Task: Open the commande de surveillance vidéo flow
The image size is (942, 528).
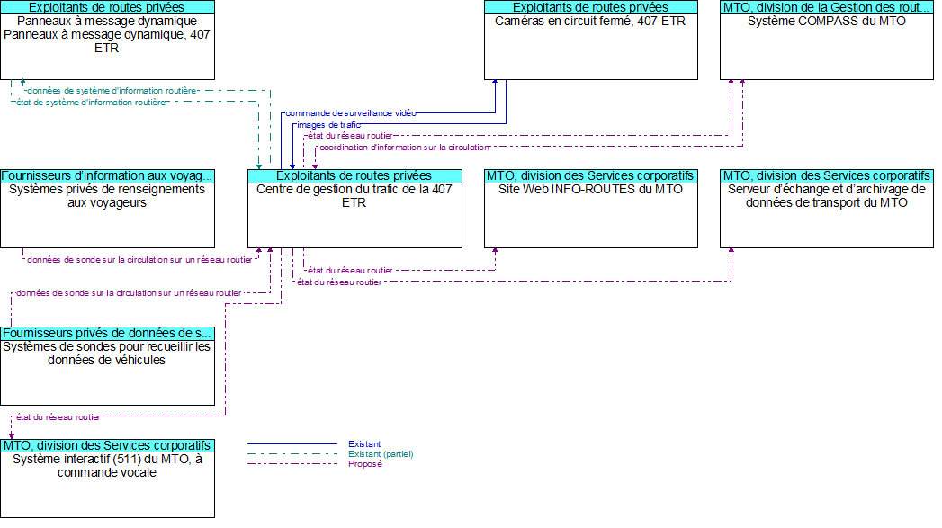Action: click(351, 113)
